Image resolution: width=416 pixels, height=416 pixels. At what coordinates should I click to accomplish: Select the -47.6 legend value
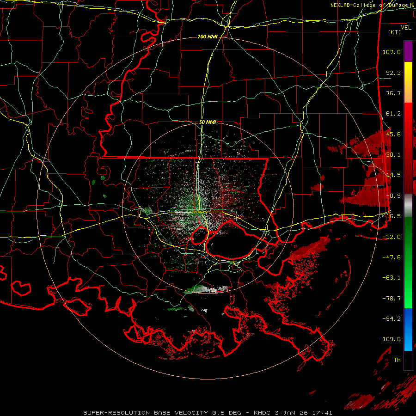coord(392,257)
